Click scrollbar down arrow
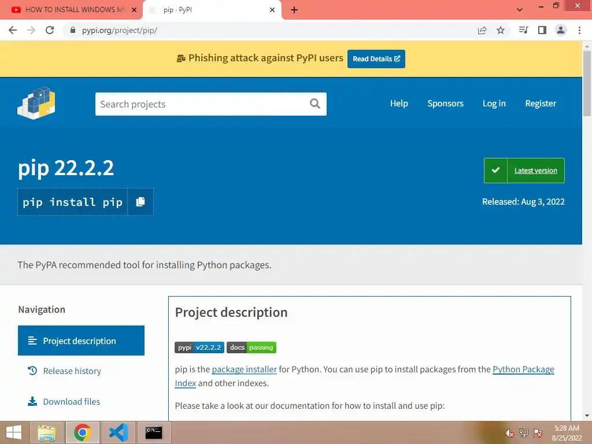This screenshot has width=592, height=444. [x=587, y=416]
